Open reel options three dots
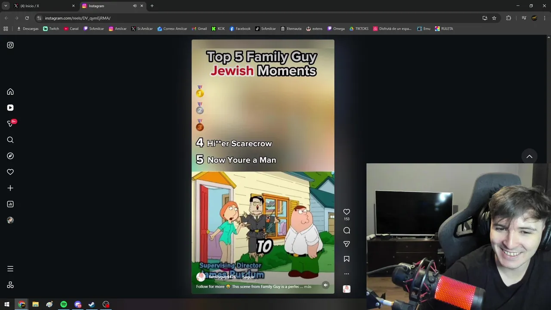 347,274
